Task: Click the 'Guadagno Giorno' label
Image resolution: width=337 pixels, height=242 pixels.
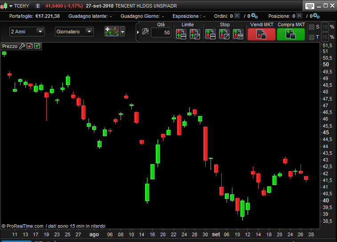Action: [140, 16]
